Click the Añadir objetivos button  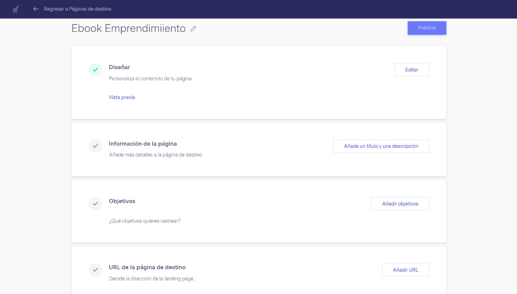[400, 203]
